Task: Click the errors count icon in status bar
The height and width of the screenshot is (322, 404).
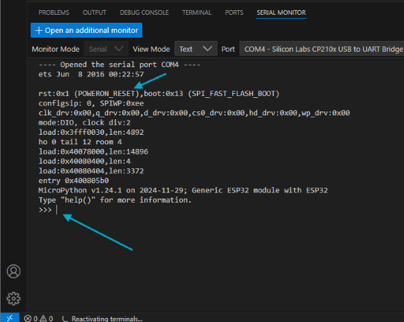Action: coord(28,319)
